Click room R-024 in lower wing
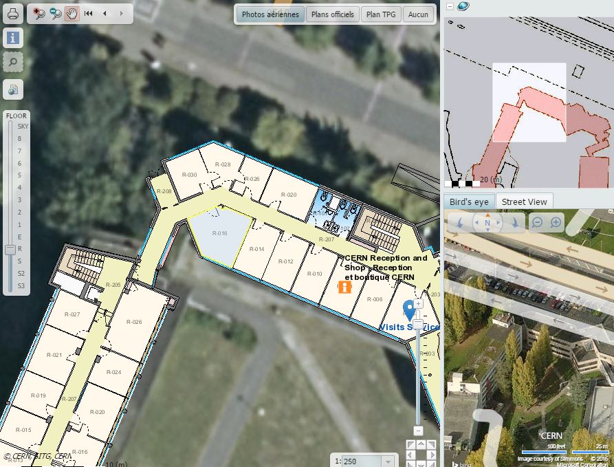Screen dimensions: 614x467 tap(114, 372)
